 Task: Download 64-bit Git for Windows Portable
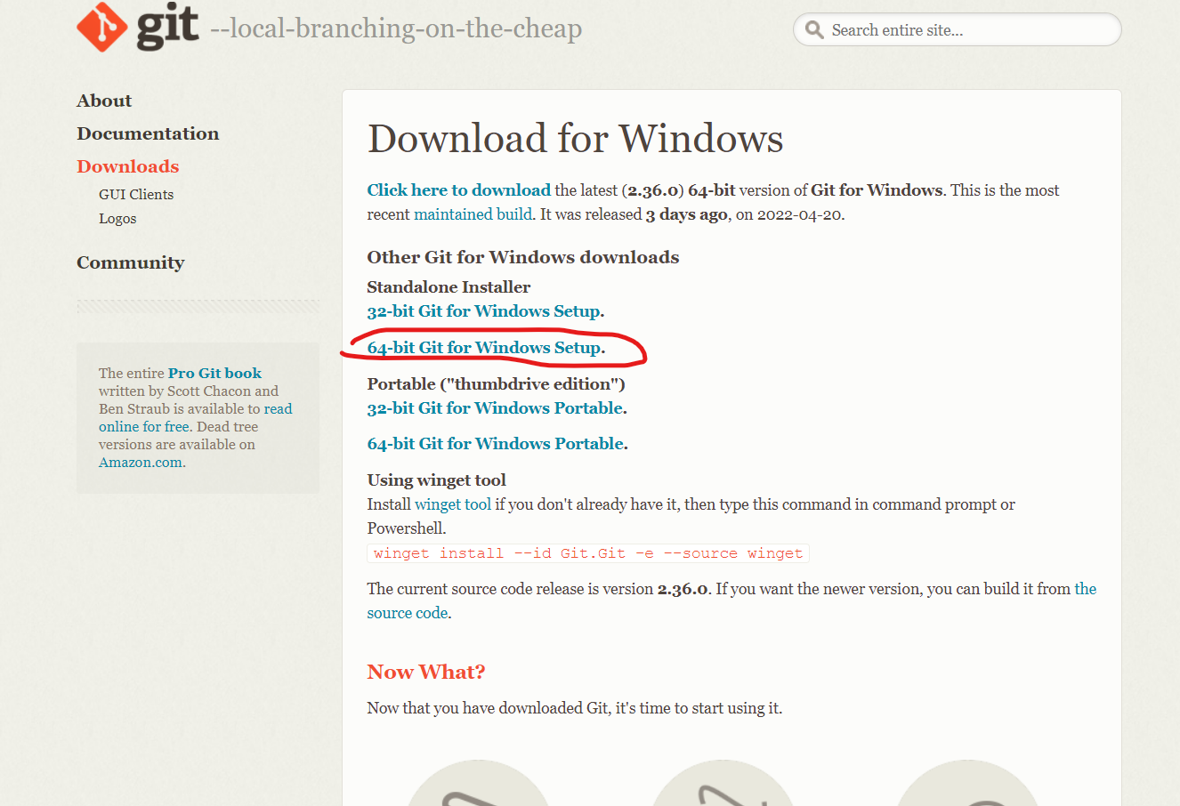pos(496,444)
